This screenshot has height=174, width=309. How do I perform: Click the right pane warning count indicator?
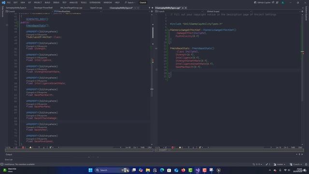181,147
